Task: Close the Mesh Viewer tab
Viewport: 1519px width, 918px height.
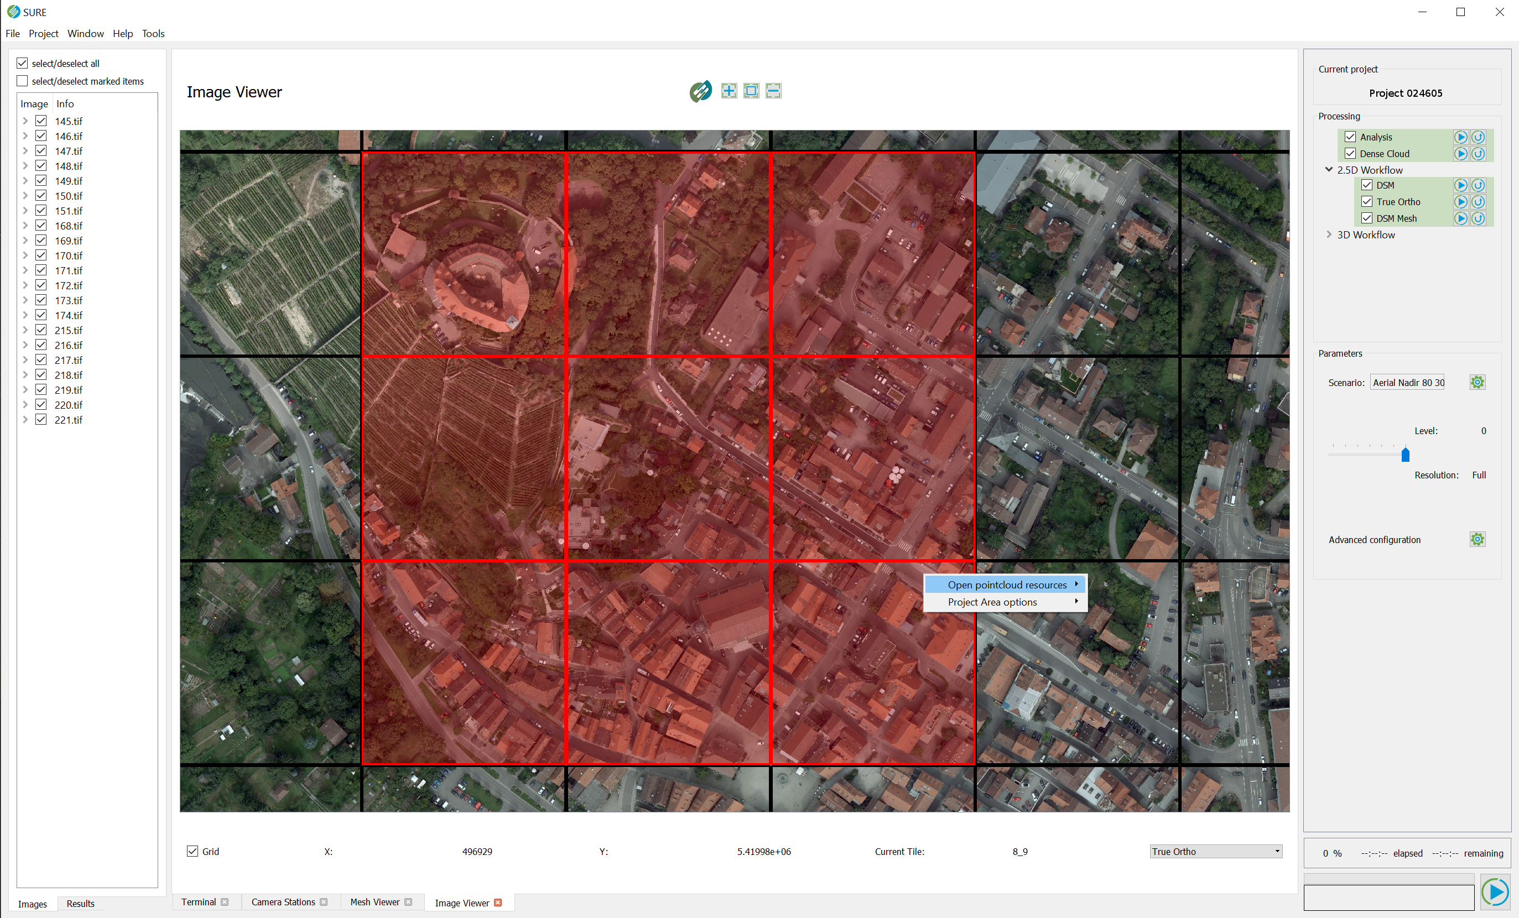Action: (408, 902)
